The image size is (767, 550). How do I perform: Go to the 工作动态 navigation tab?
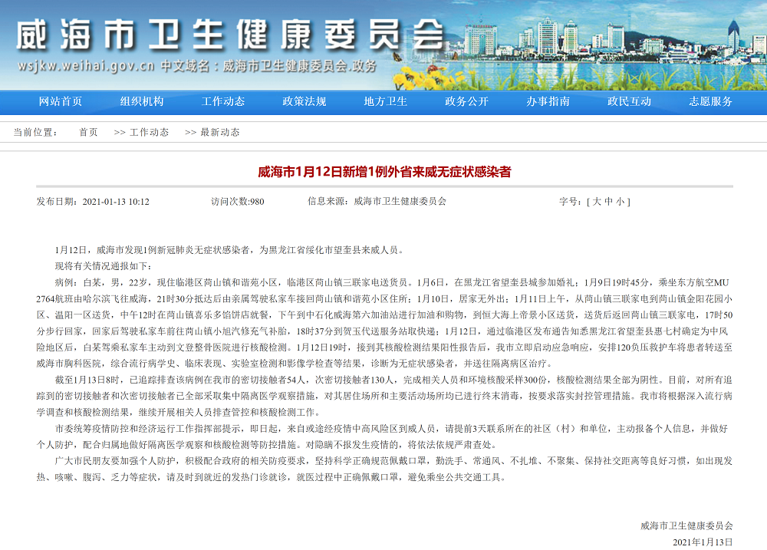[223, 101]
